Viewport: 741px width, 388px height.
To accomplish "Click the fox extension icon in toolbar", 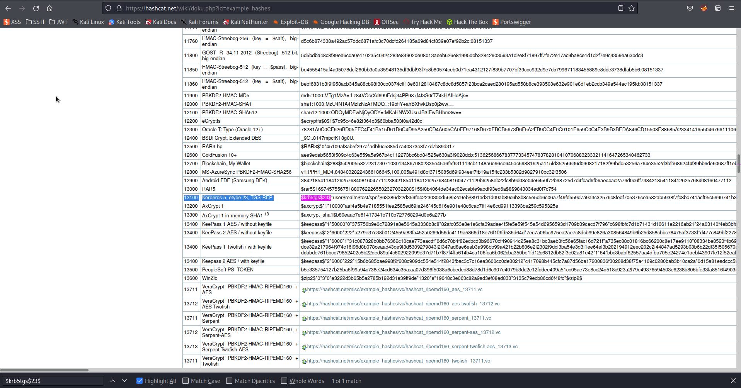I will point(704,8).
